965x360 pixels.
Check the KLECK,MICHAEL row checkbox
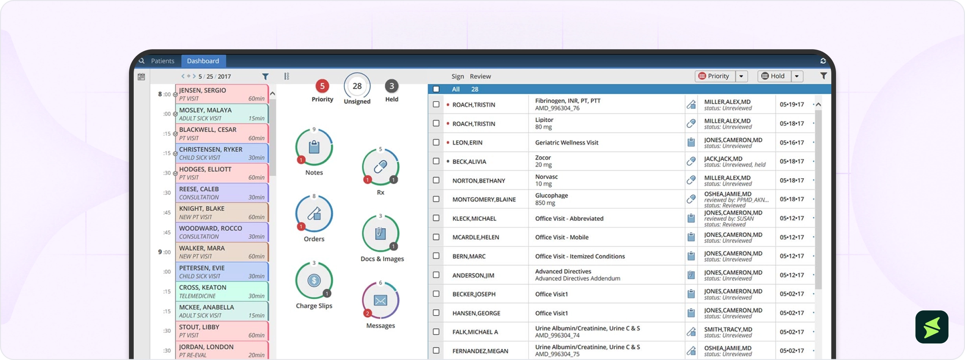(436, 218)
